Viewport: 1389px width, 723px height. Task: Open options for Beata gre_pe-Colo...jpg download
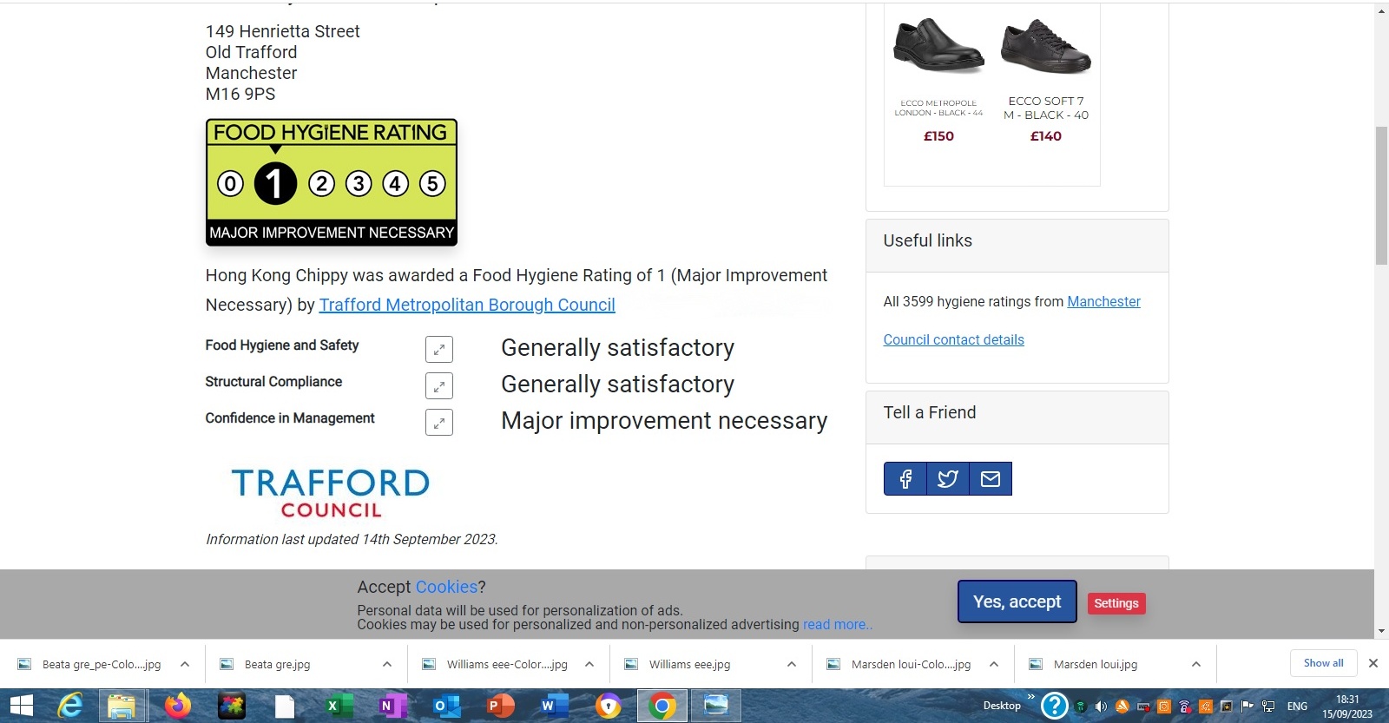[x=185, y=664]
